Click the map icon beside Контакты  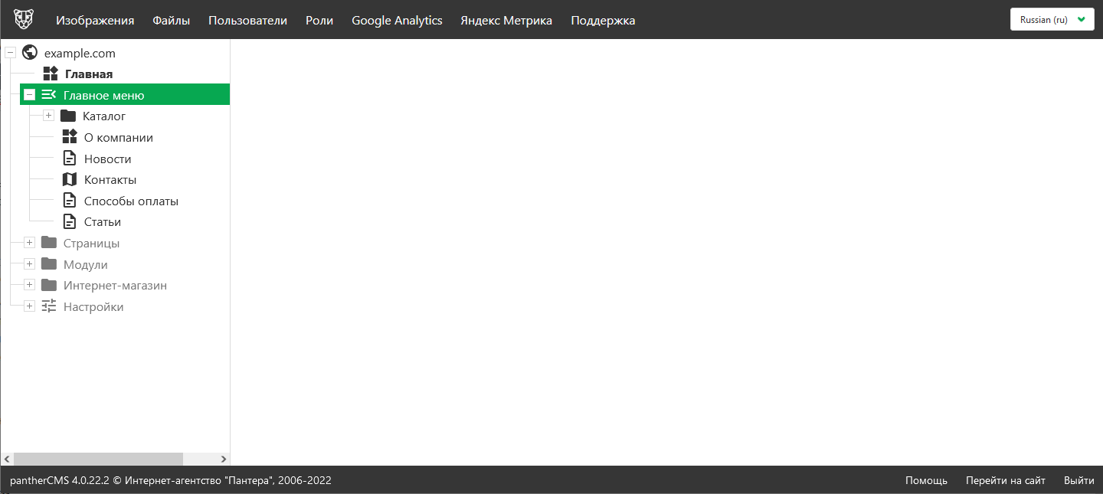pos(70,180)
